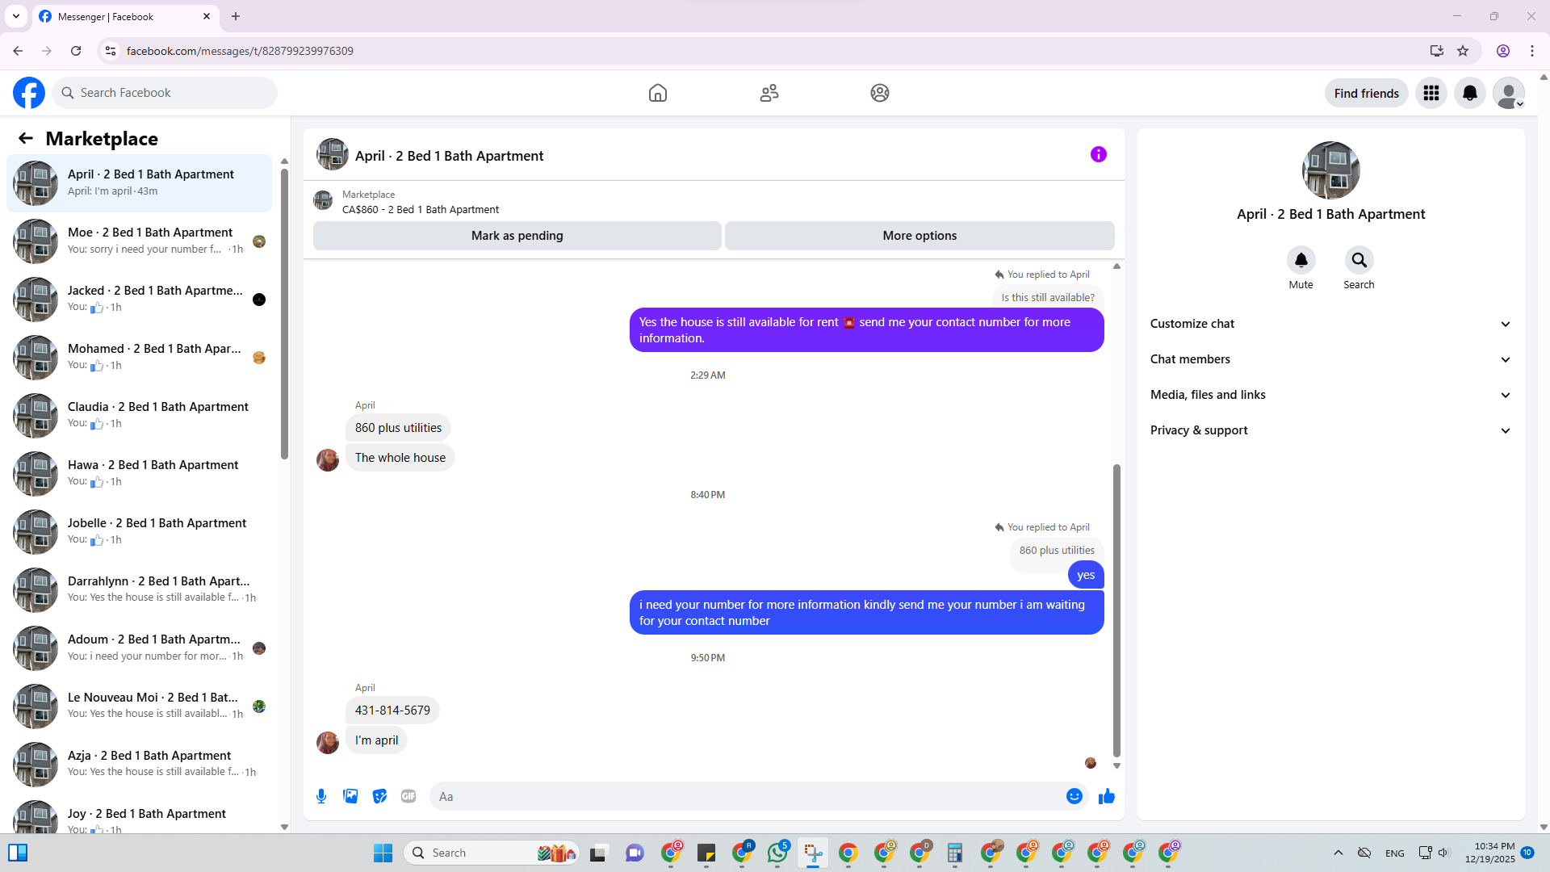Click the chat messages scrollbar
The height and width of the screenshot is (872, 1550).
click(x=1116, y=610)
